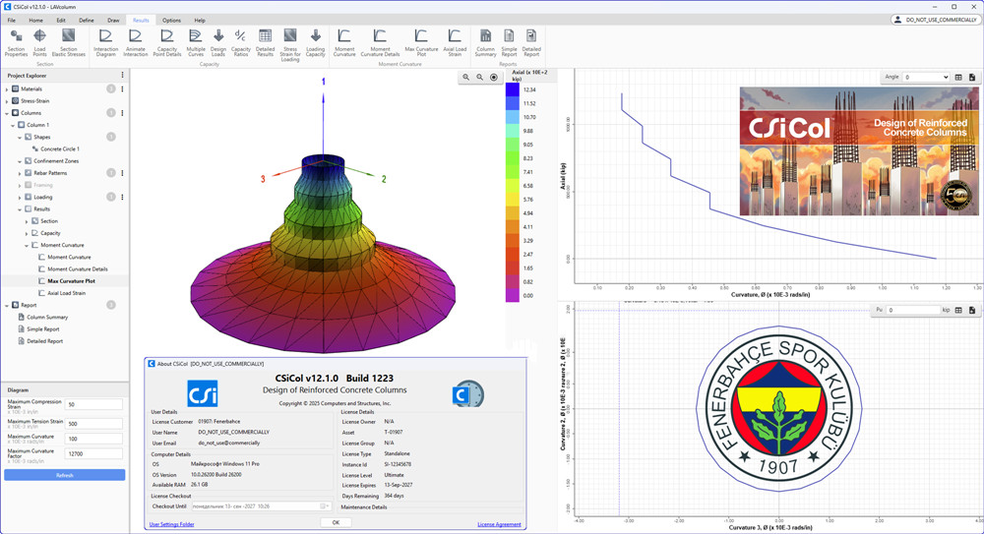Select Axial Load Strain tree item

[x=66, y=293]
